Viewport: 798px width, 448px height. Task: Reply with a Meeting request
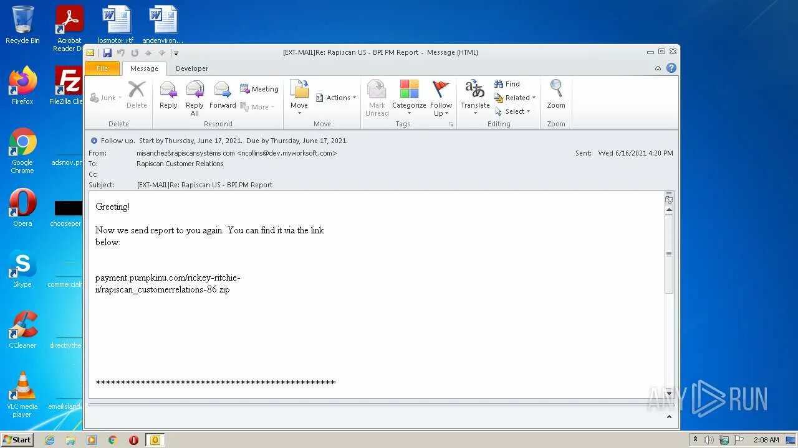click(259, 89)
